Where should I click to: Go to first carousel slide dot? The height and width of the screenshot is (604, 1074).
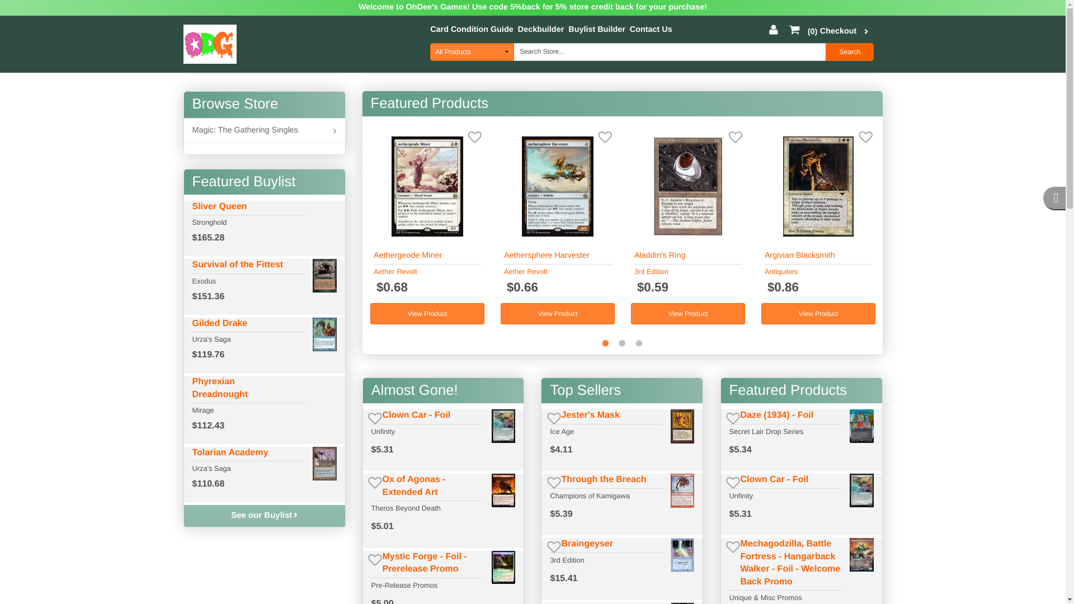(x=605, y=343)
